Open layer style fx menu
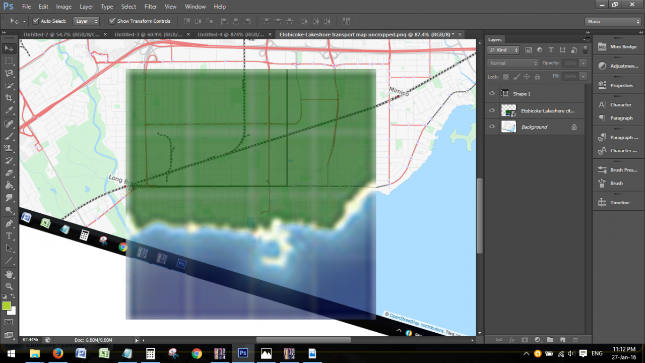 pyautogui.click(x=512, y=340)
